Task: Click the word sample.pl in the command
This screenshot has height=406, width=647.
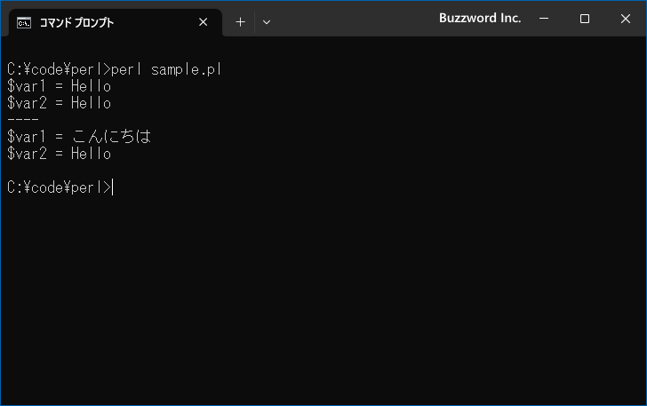Action: (187, 69)
